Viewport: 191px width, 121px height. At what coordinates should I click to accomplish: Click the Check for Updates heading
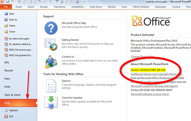[72, 98]
